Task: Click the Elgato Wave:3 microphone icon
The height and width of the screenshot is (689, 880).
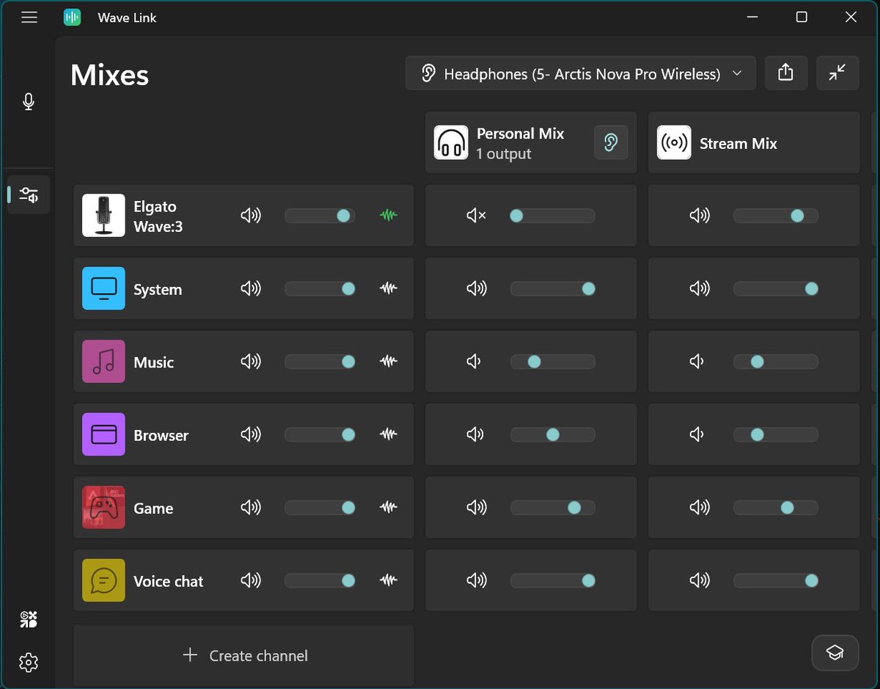Action: pos(103,216)
